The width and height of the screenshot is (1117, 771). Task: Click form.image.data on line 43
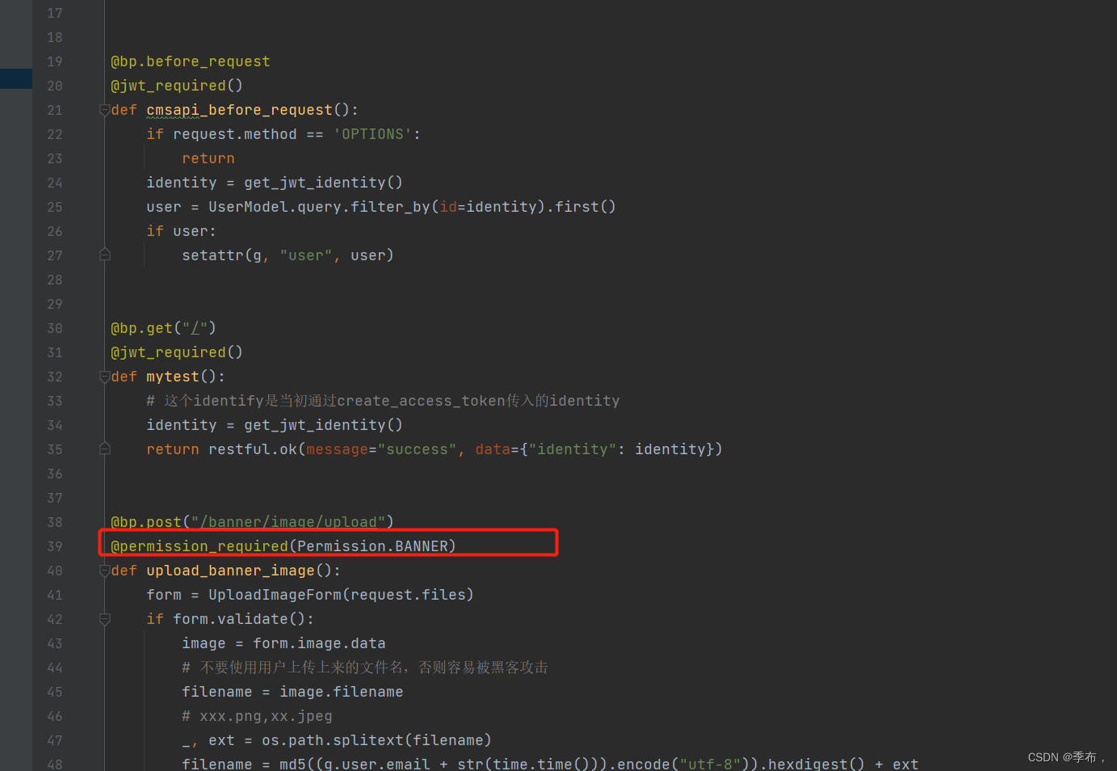point(319,643)
